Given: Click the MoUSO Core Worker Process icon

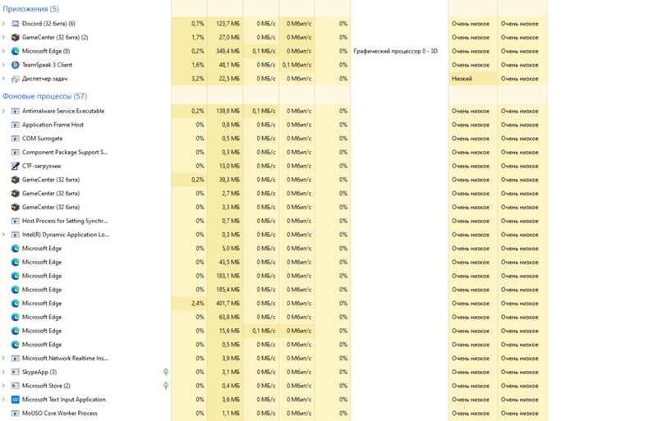Looking at the screenshot, I should point(15,414).
